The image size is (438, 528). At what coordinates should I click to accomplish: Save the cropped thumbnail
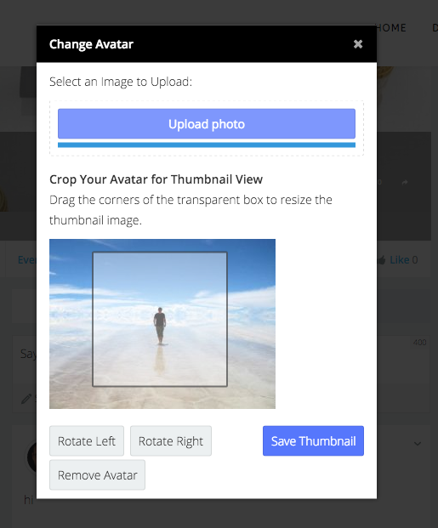click(313, 440)
